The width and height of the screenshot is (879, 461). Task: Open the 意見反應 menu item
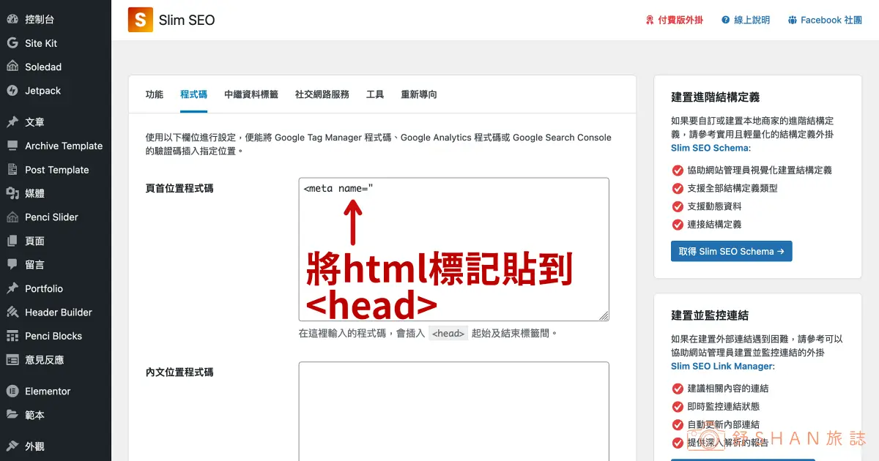click(x=56, y=359)
